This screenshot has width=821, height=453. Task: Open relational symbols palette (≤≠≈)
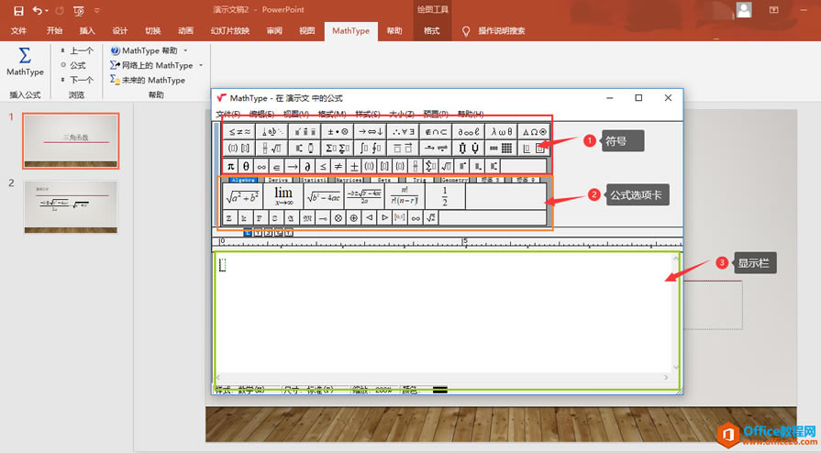239,131
